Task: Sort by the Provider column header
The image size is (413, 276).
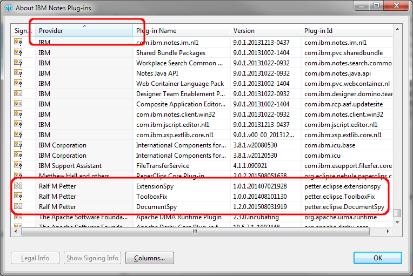Action: 84,31
